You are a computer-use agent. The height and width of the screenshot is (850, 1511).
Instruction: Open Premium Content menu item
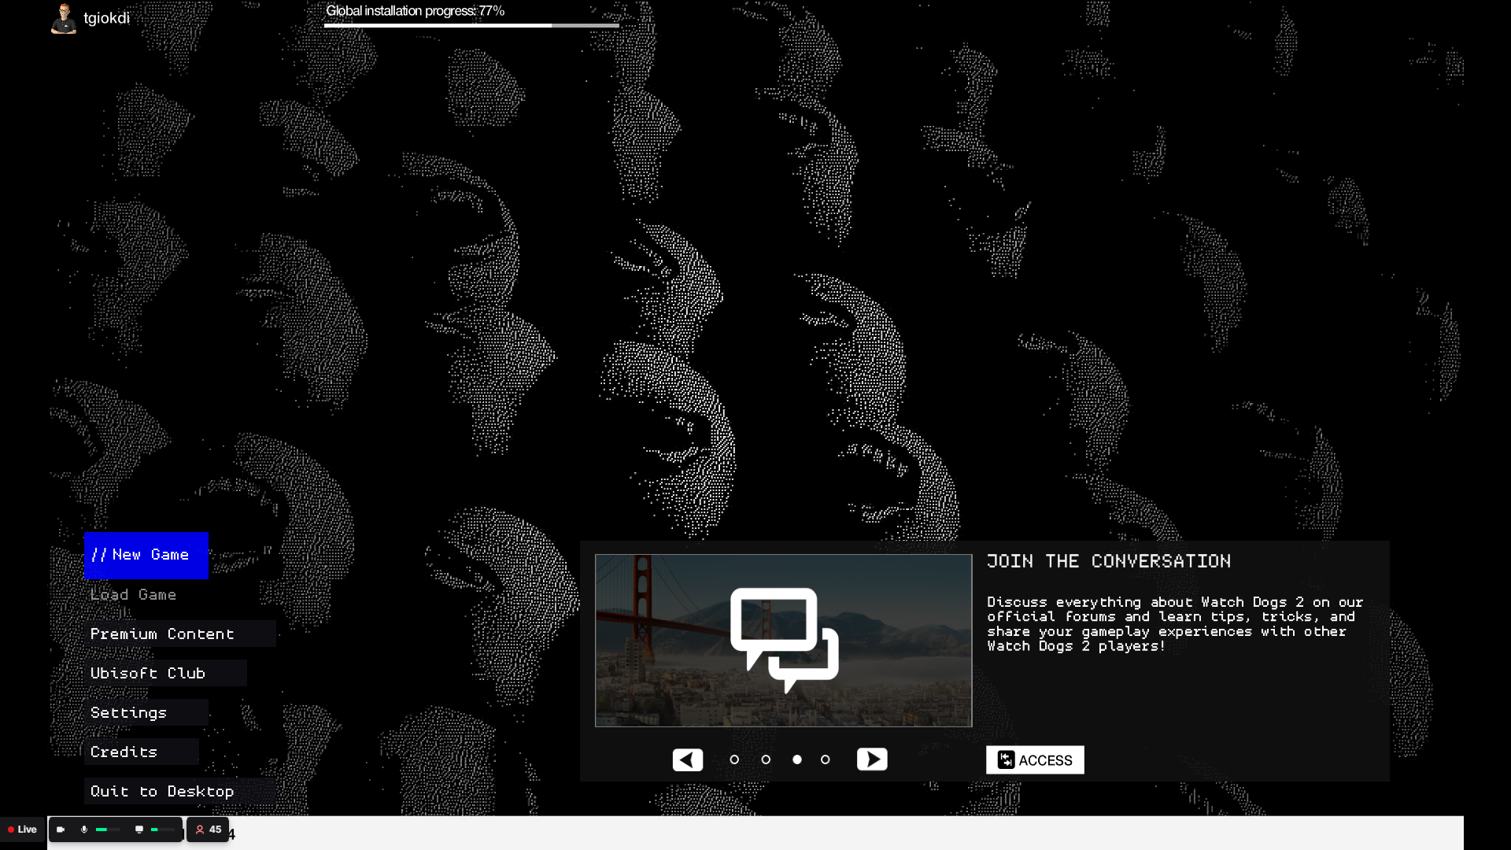tap(179, 634)
